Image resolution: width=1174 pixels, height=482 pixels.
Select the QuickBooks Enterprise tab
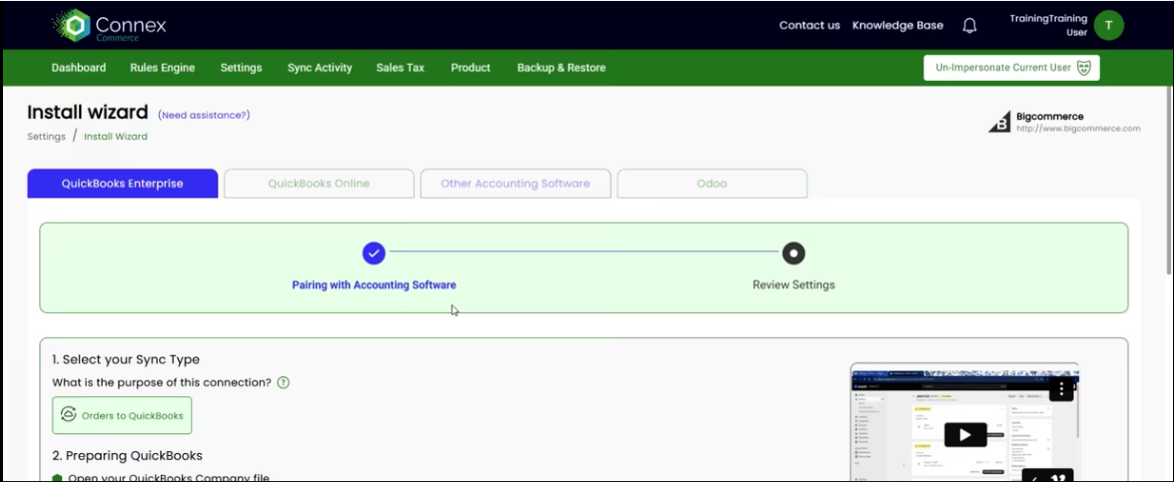click(x=123, y=184)
